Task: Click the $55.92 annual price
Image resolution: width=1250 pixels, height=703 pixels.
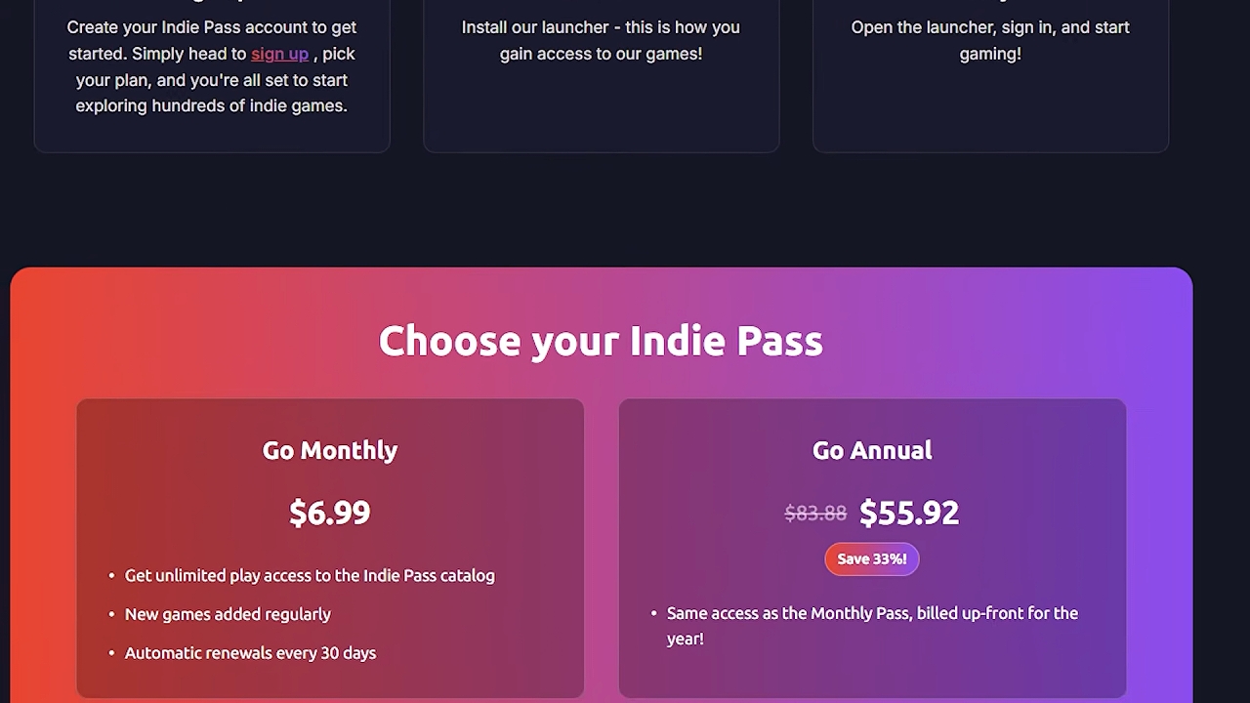Action: point(909,513)
